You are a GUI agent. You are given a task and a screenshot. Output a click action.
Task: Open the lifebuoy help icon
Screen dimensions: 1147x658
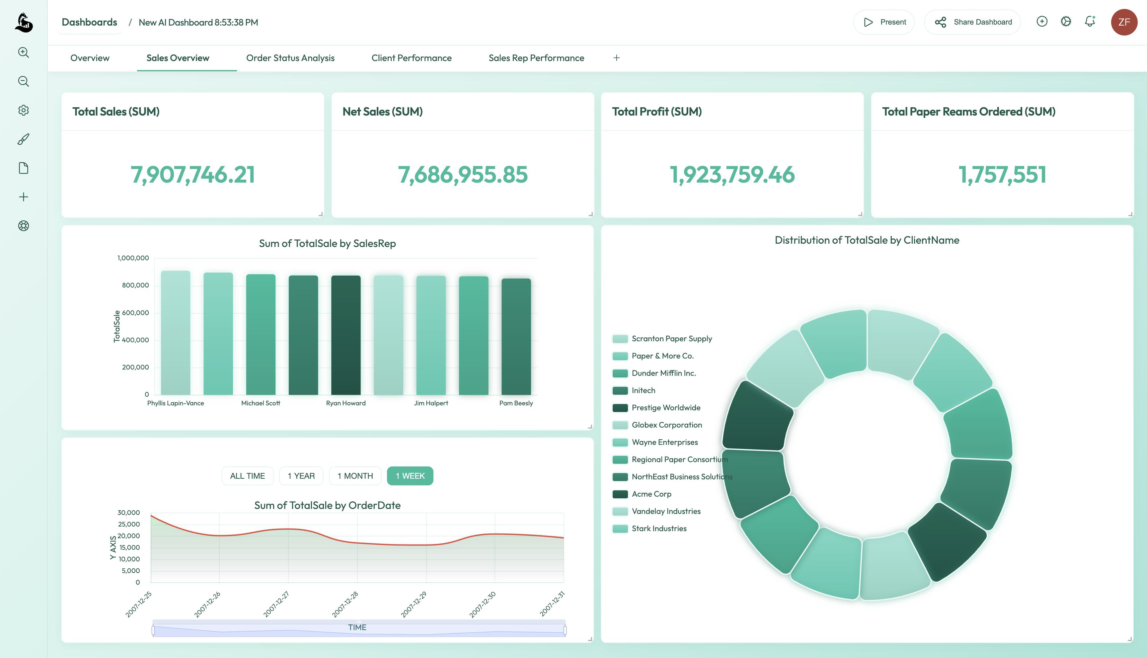point(24,226)
